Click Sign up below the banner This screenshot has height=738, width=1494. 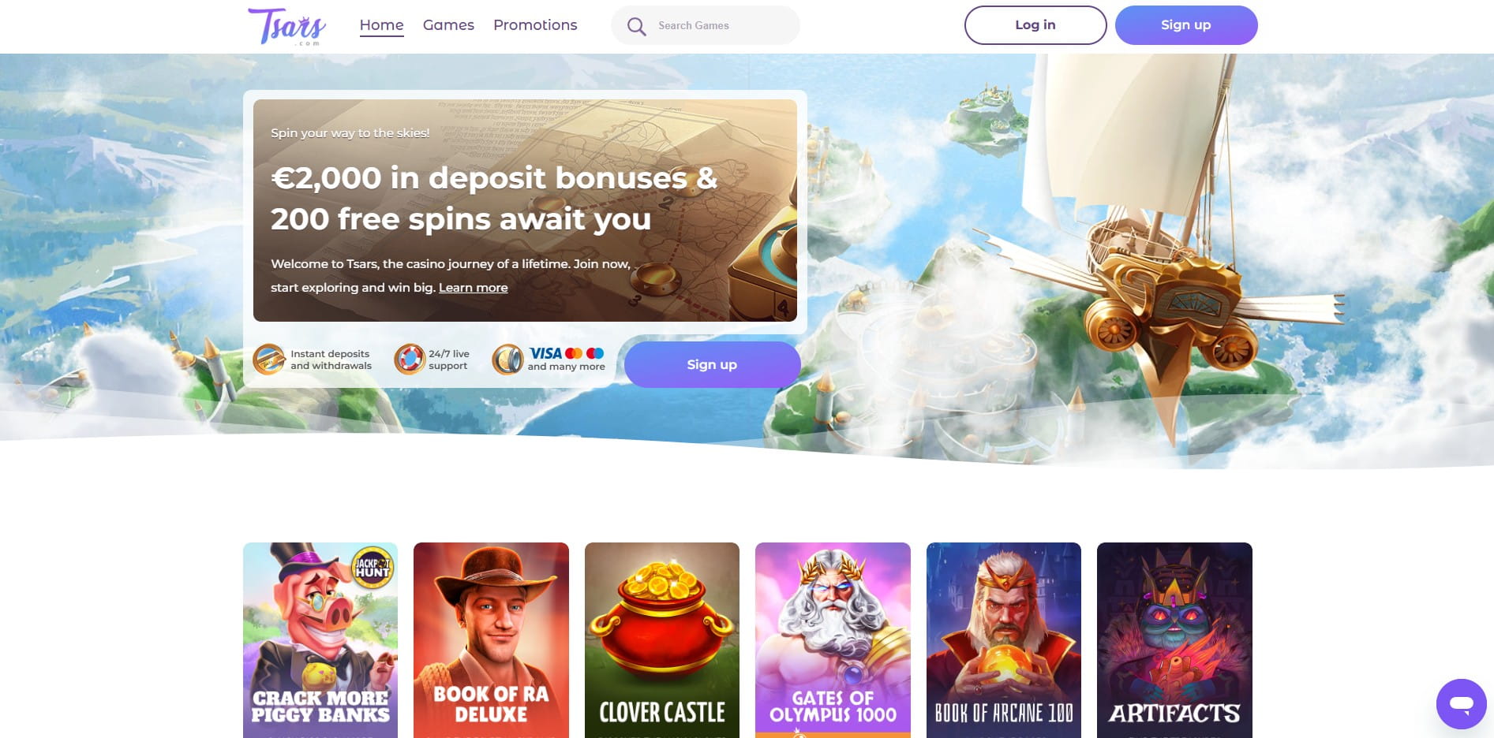tap(712, 364)
